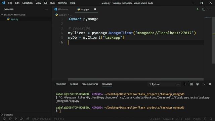215x121 pixels.
Task: Click Python 3.9.2 64-bit interpreter selector
Action: pyautogui.click(x=41, y=119)
